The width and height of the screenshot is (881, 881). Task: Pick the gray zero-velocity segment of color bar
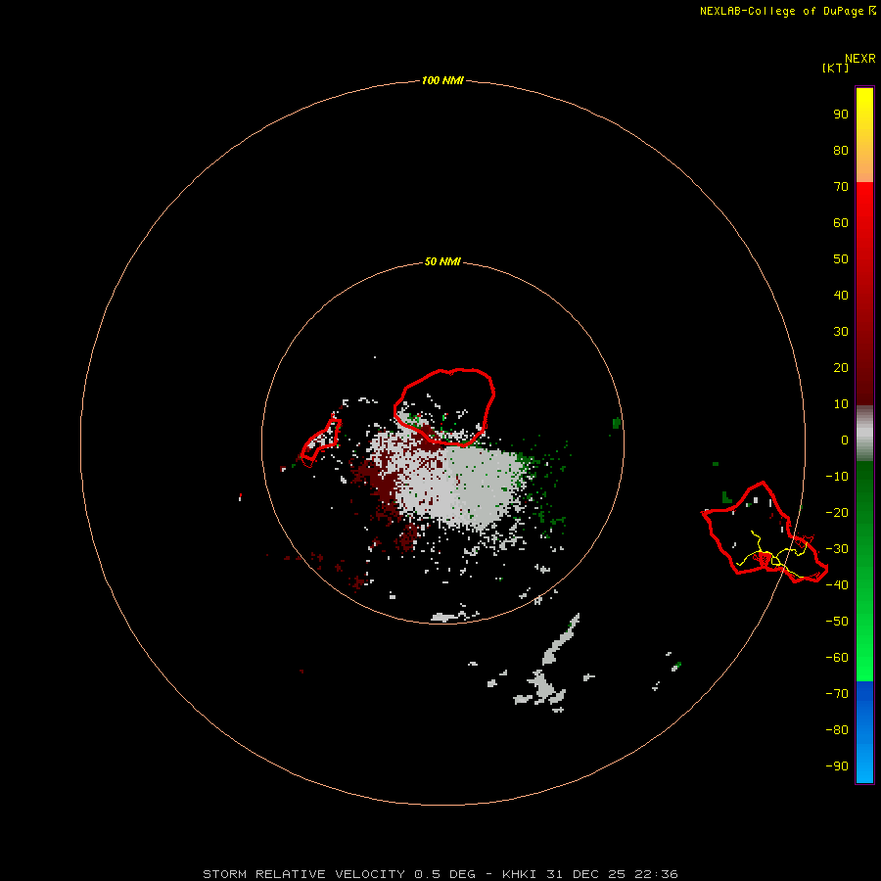pyautogui.click(x=864, y=433)
